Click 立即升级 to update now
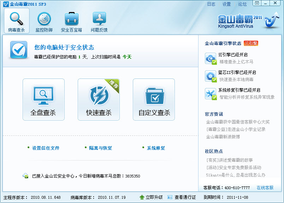284x203 pixels. pos(154,197)
